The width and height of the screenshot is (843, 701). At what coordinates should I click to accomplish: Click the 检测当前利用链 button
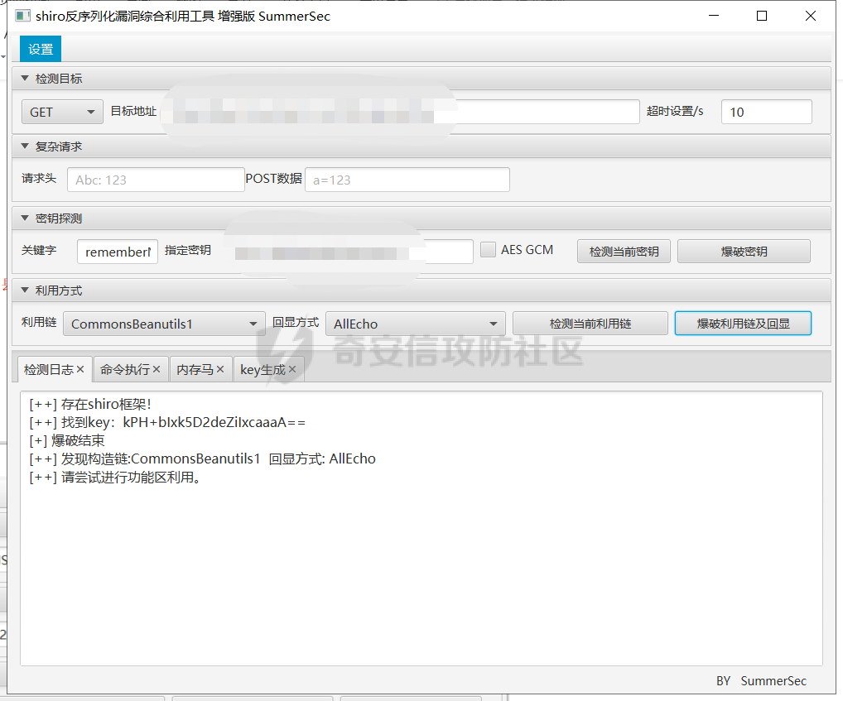(x=590, y=324)
